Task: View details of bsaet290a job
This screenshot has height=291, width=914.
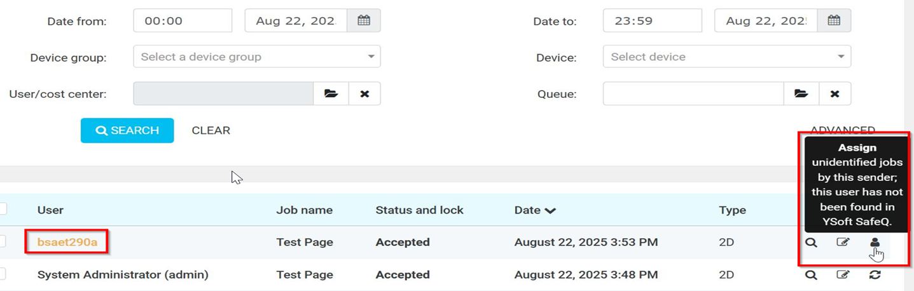Action: pos(811,242)
